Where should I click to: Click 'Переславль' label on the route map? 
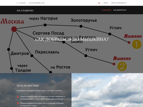[47, 52]
